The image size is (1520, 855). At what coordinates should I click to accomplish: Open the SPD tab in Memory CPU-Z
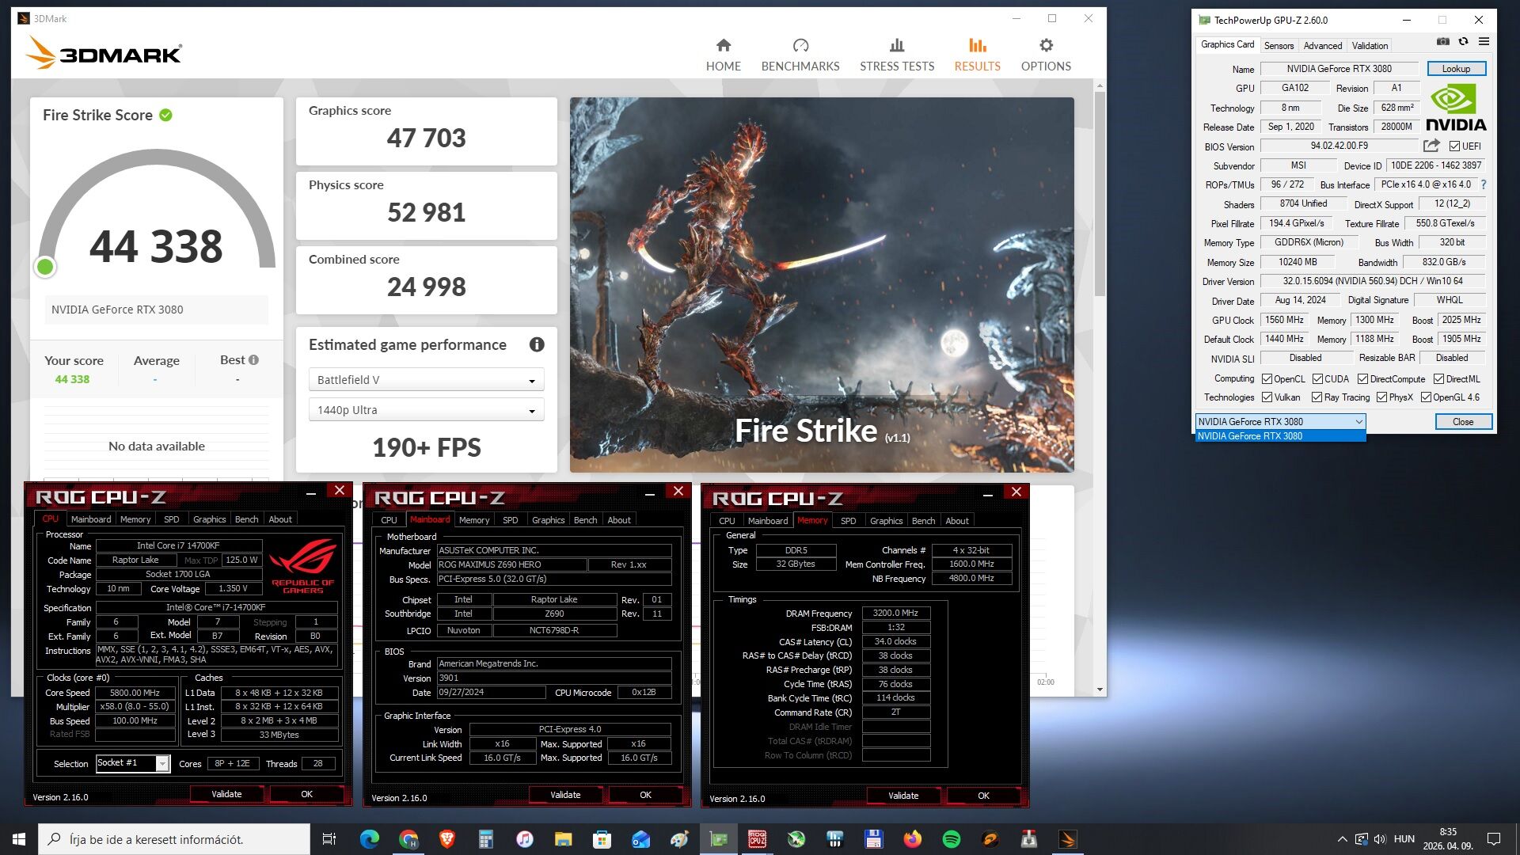point(848,521)
